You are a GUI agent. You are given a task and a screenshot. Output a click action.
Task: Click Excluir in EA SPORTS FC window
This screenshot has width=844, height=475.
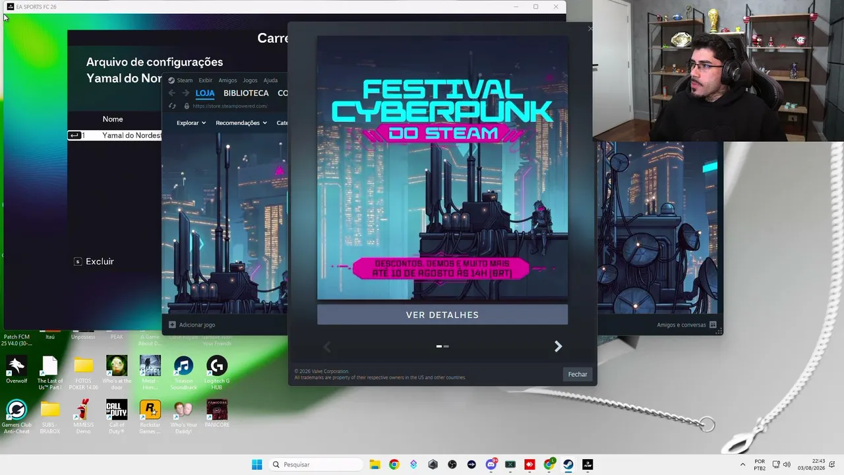pos(94,261)
